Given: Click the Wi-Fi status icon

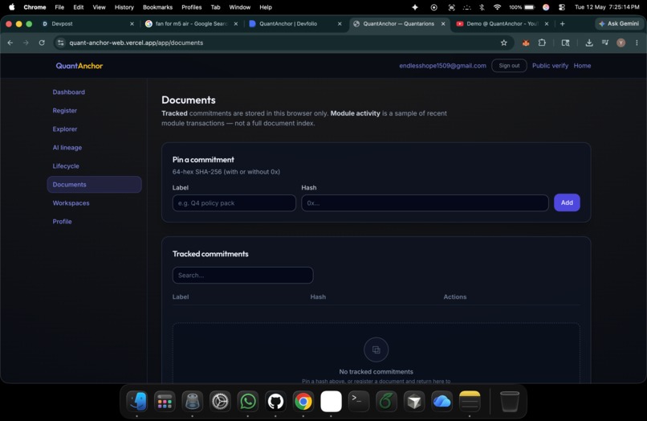Looking at the screenshot, I should 497,7.
